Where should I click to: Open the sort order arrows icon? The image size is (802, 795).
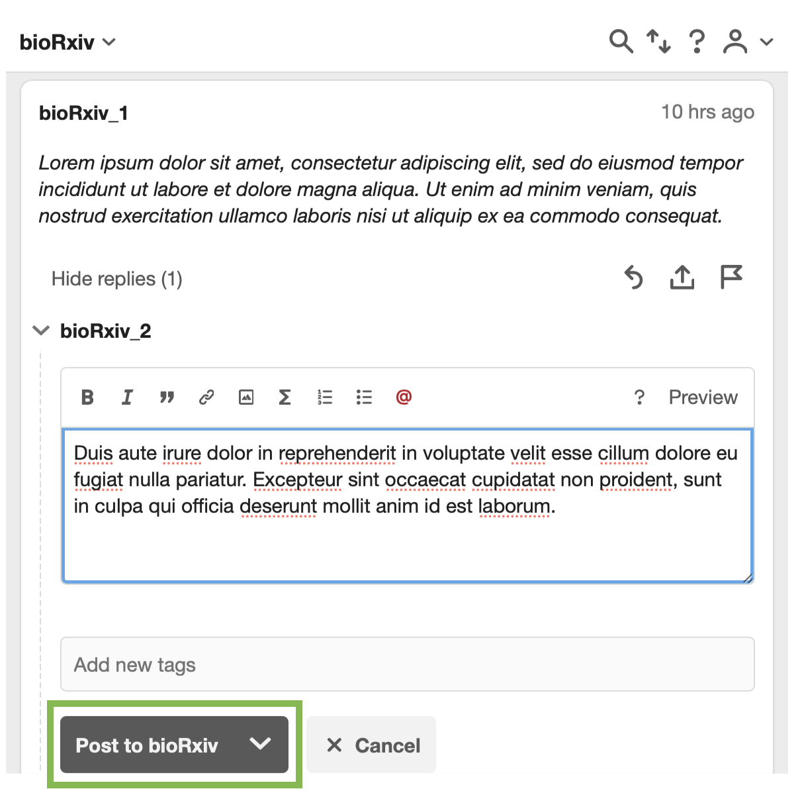point(658,42)
